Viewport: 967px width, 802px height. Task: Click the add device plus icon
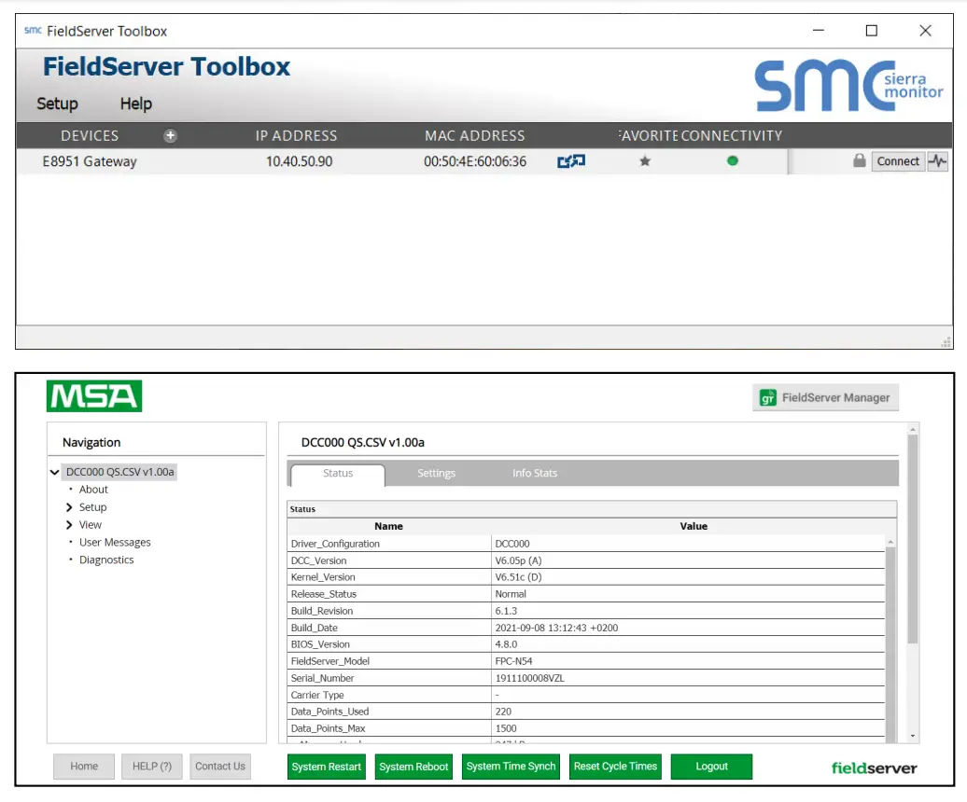point(170,135)
